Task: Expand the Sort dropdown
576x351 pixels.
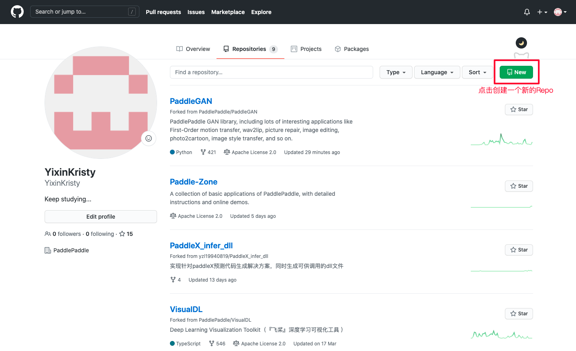Action: point(478,72)
